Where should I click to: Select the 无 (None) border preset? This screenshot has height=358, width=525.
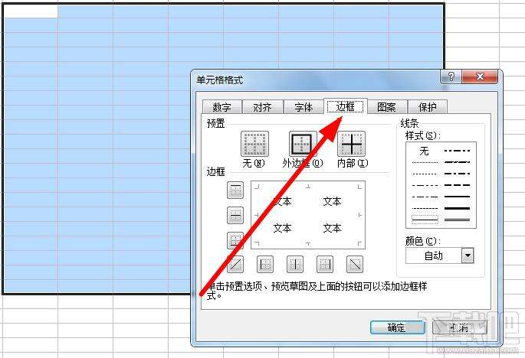click(x=254, y=144)
